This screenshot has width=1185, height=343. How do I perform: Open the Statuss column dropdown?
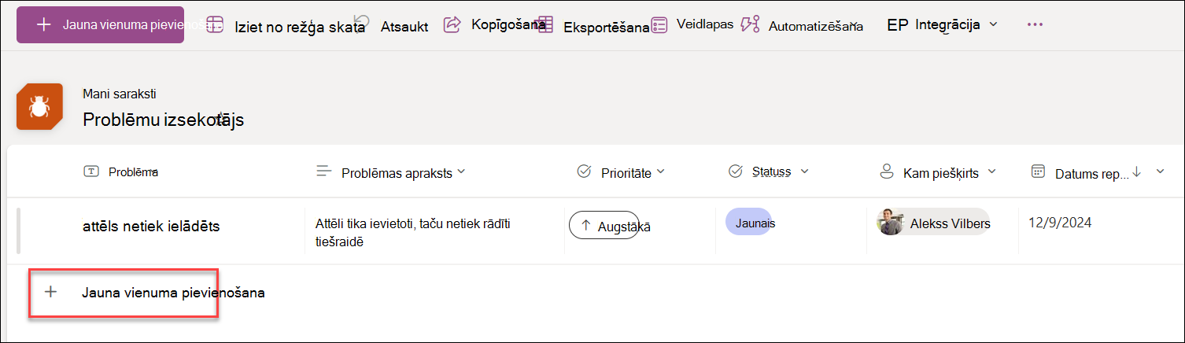point(805,171)
